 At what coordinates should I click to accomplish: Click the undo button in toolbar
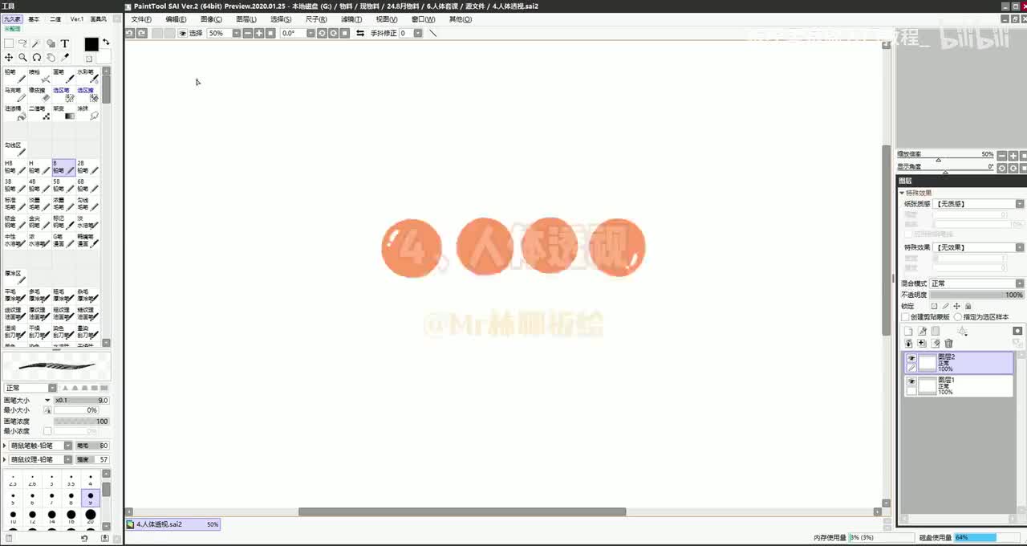point(130,33)
